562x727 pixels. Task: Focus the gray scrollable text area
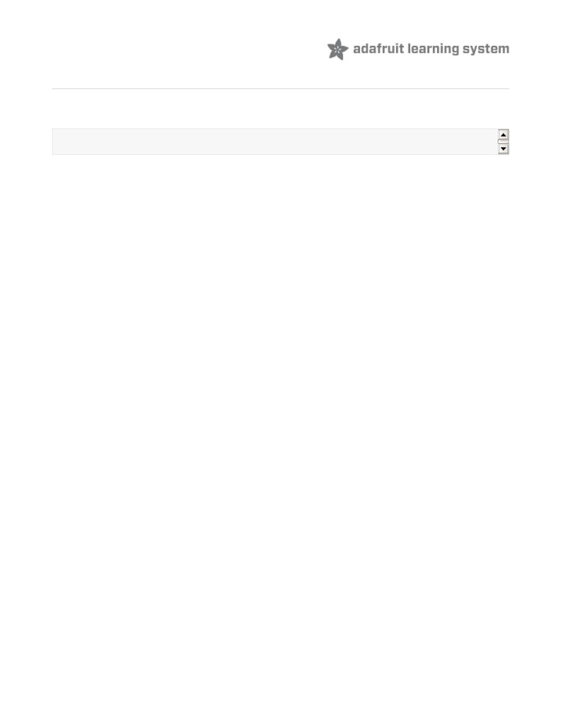coord(275,141)
